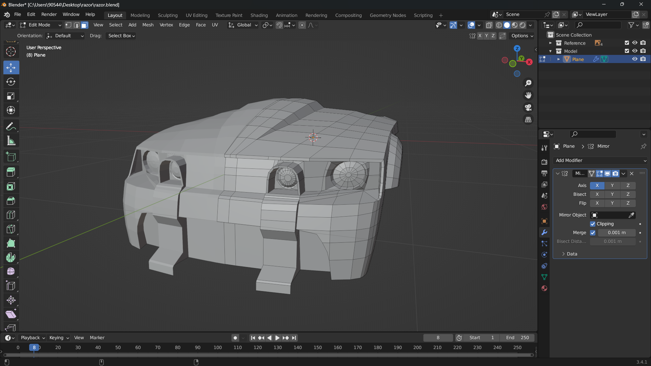Open the Edit Mode selector dropdown
Viewport: 651px width, 366px height.
coord(40,25)
